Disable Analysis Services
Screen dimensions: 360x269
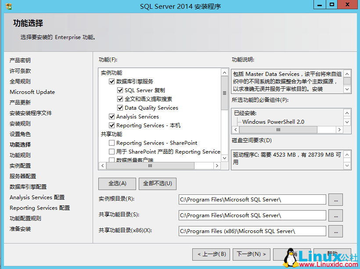pos(112,117)
